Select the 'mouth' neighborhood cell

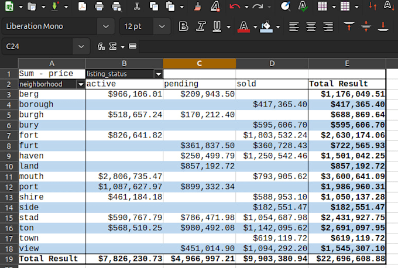click(x=52, y=176)
